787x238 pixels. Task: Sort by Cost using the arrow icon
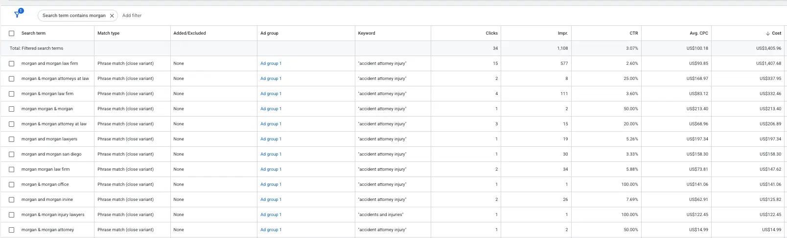(x=768, y=34)
